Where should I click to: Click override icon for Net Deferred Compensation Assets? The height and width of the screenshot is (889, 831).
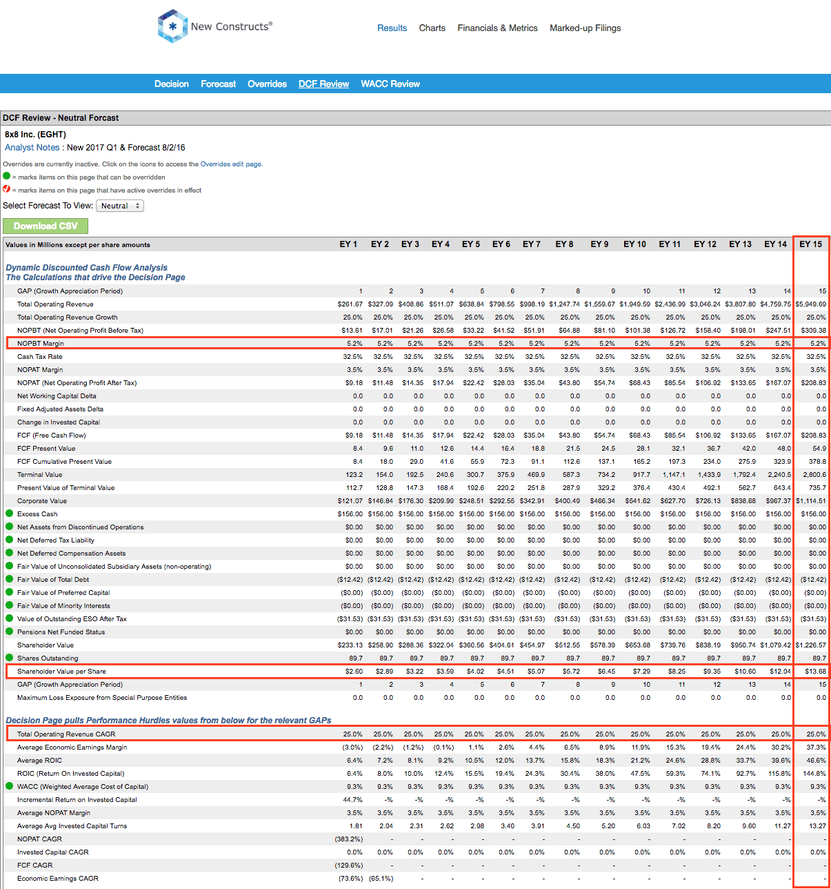tap(10, 553)
